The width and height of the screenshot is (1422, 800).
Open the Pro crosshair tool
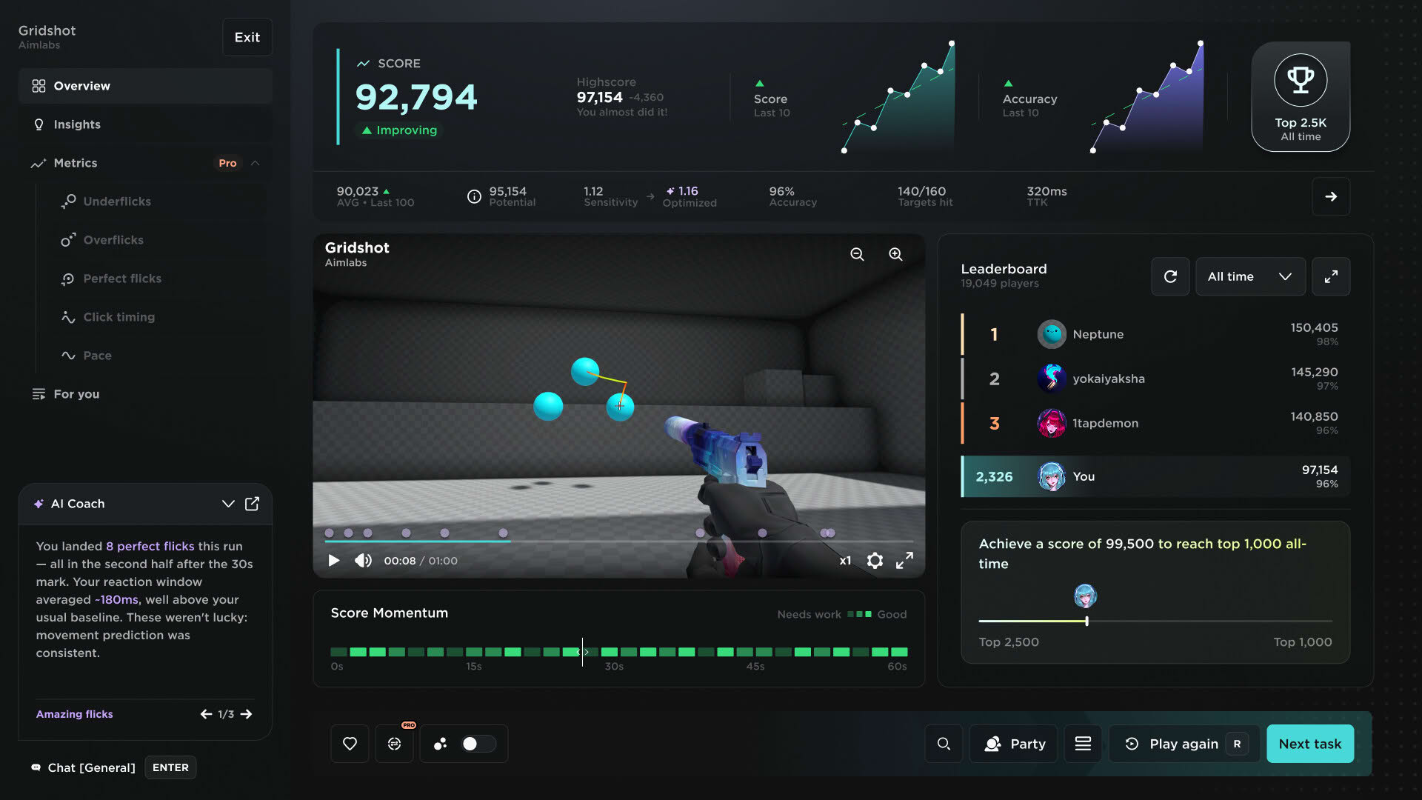click(x=394, y=744)
